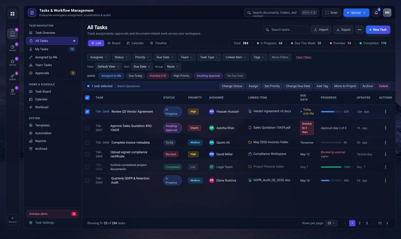Image resolution: width=401 pixels, height=239 pixels.
Task: Open actions menu for Review Q3 Vendor Agreement
Action: pos(385,112)
